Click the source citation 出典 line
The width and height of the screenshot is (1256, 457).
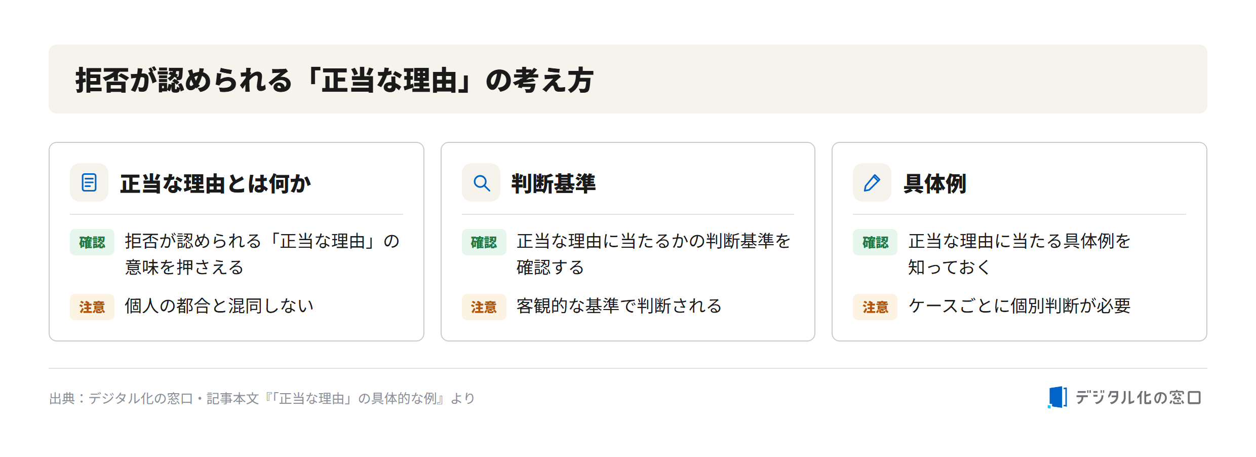(262, 399)
